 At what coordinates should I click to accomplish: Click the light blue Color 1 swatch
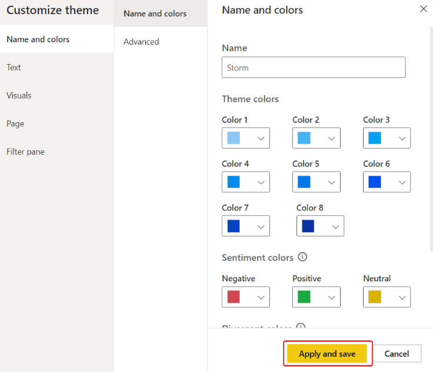(x=234, y=138)
